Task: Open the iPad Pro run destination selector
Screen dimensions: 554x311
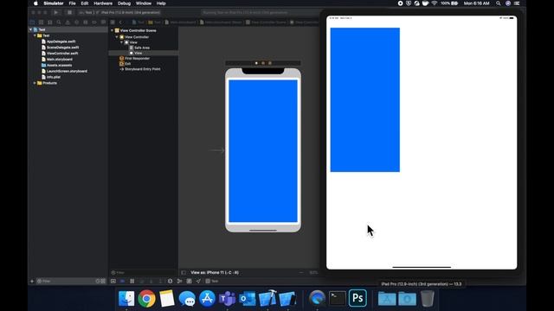Action: pos(128,12)
